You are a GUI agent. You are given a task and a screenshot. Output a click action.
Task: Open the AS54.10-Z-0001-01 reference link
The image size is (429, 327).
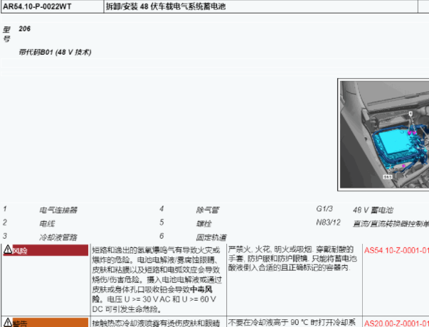396,250
